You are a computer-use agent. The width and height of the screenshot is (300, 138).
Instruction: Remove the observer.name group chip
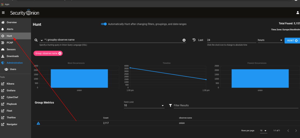60,53
